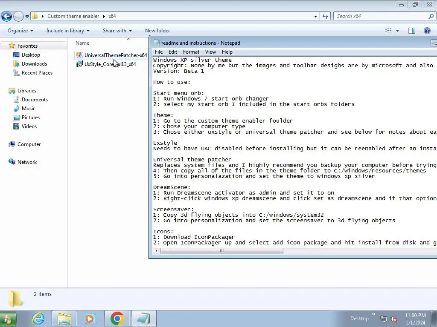Open the More view options arrow
Image resolution: width=437 pixels, height=327 pixels.
pyautogui.click(x=397, y=31)
